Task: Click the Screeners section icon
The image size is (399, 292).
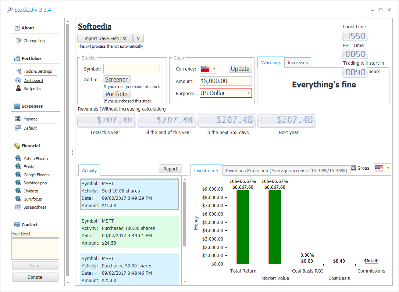Action: (17, 106)
